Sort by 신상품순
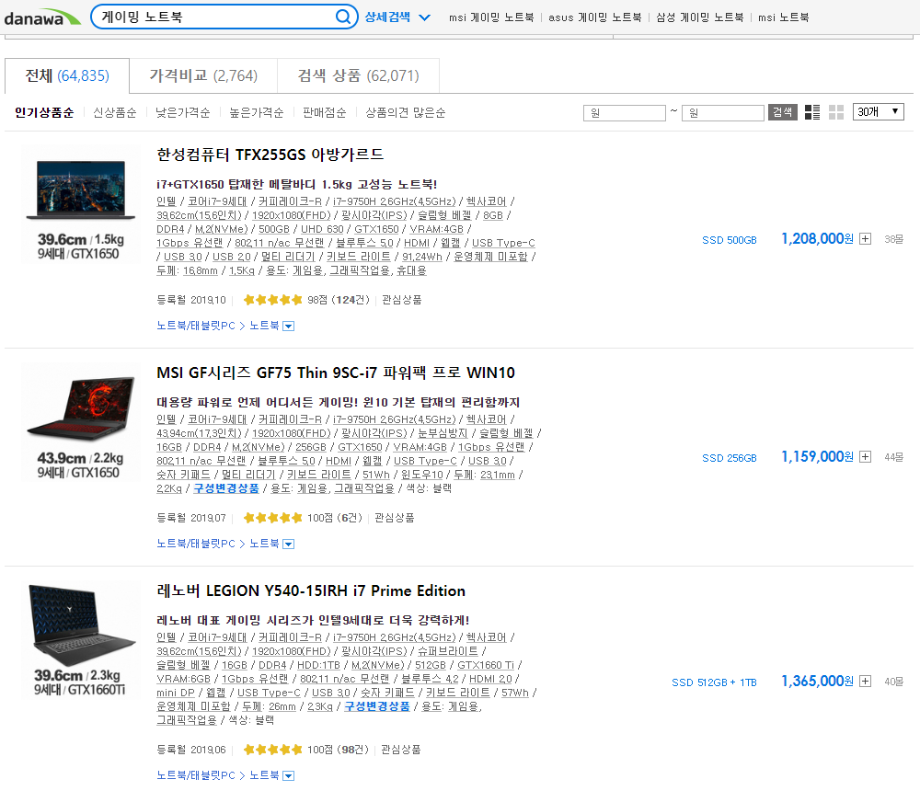 pos(115,112)
